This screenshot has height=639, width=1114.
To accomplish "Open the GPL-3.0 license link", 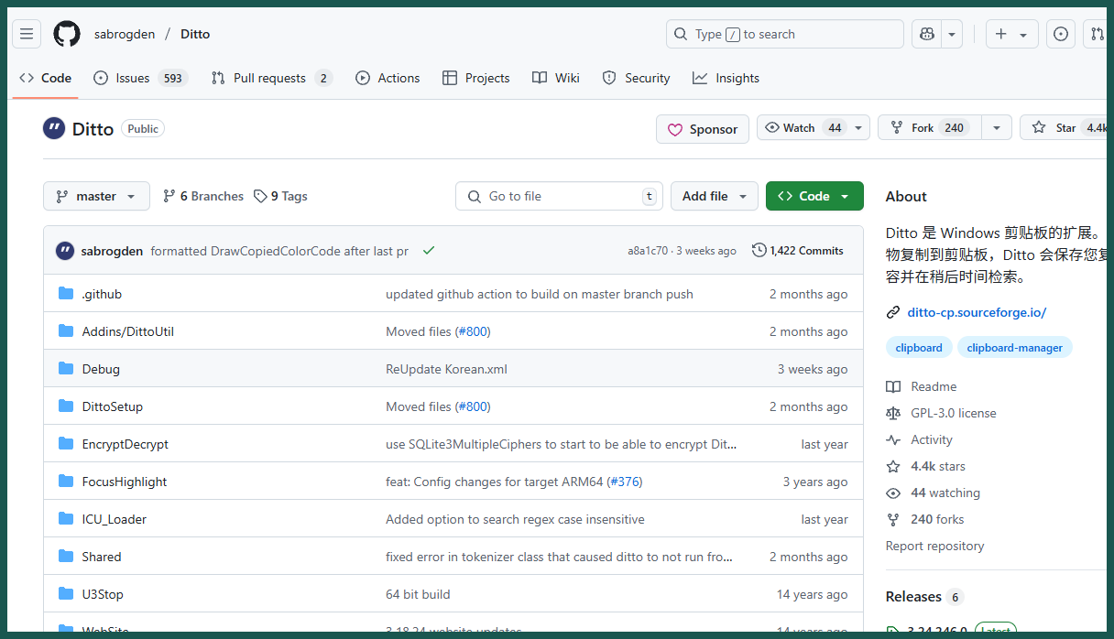I will pos(941,413).
